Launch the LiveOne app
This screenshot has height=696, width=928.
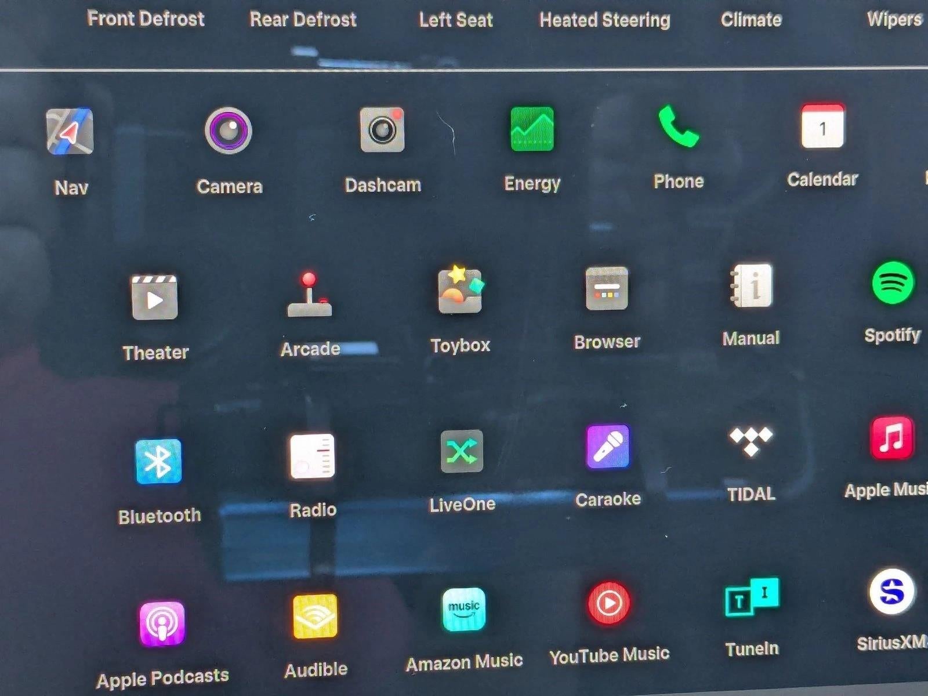coord(462,451)
